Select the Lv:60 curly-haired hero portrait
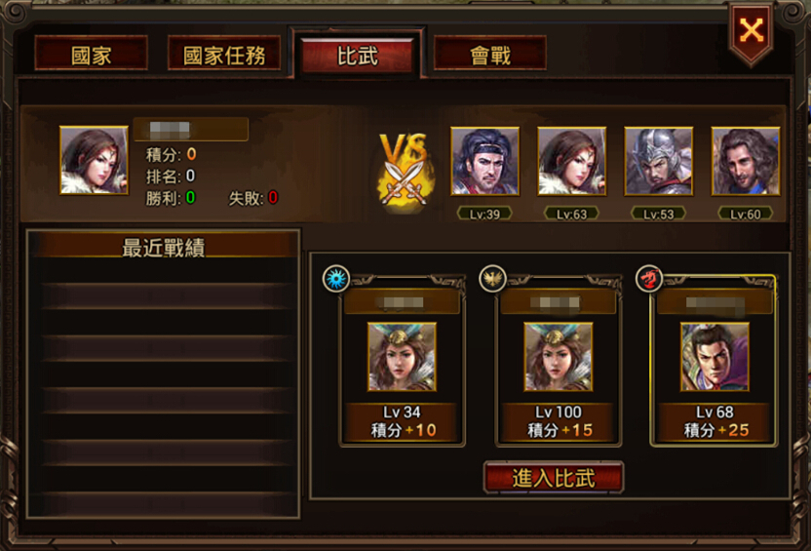811x551 pixels. click(746, 162)
